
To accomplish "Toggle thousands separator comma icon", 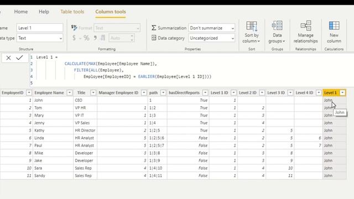I will pos(95,38).
